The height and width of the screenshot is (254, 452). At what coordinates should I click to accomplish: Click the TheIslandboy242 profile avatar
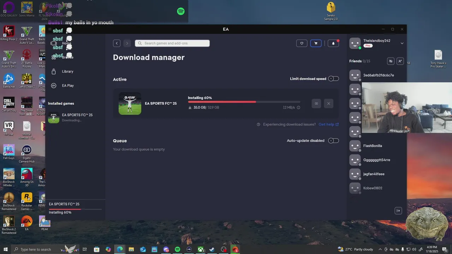(355, 43)
